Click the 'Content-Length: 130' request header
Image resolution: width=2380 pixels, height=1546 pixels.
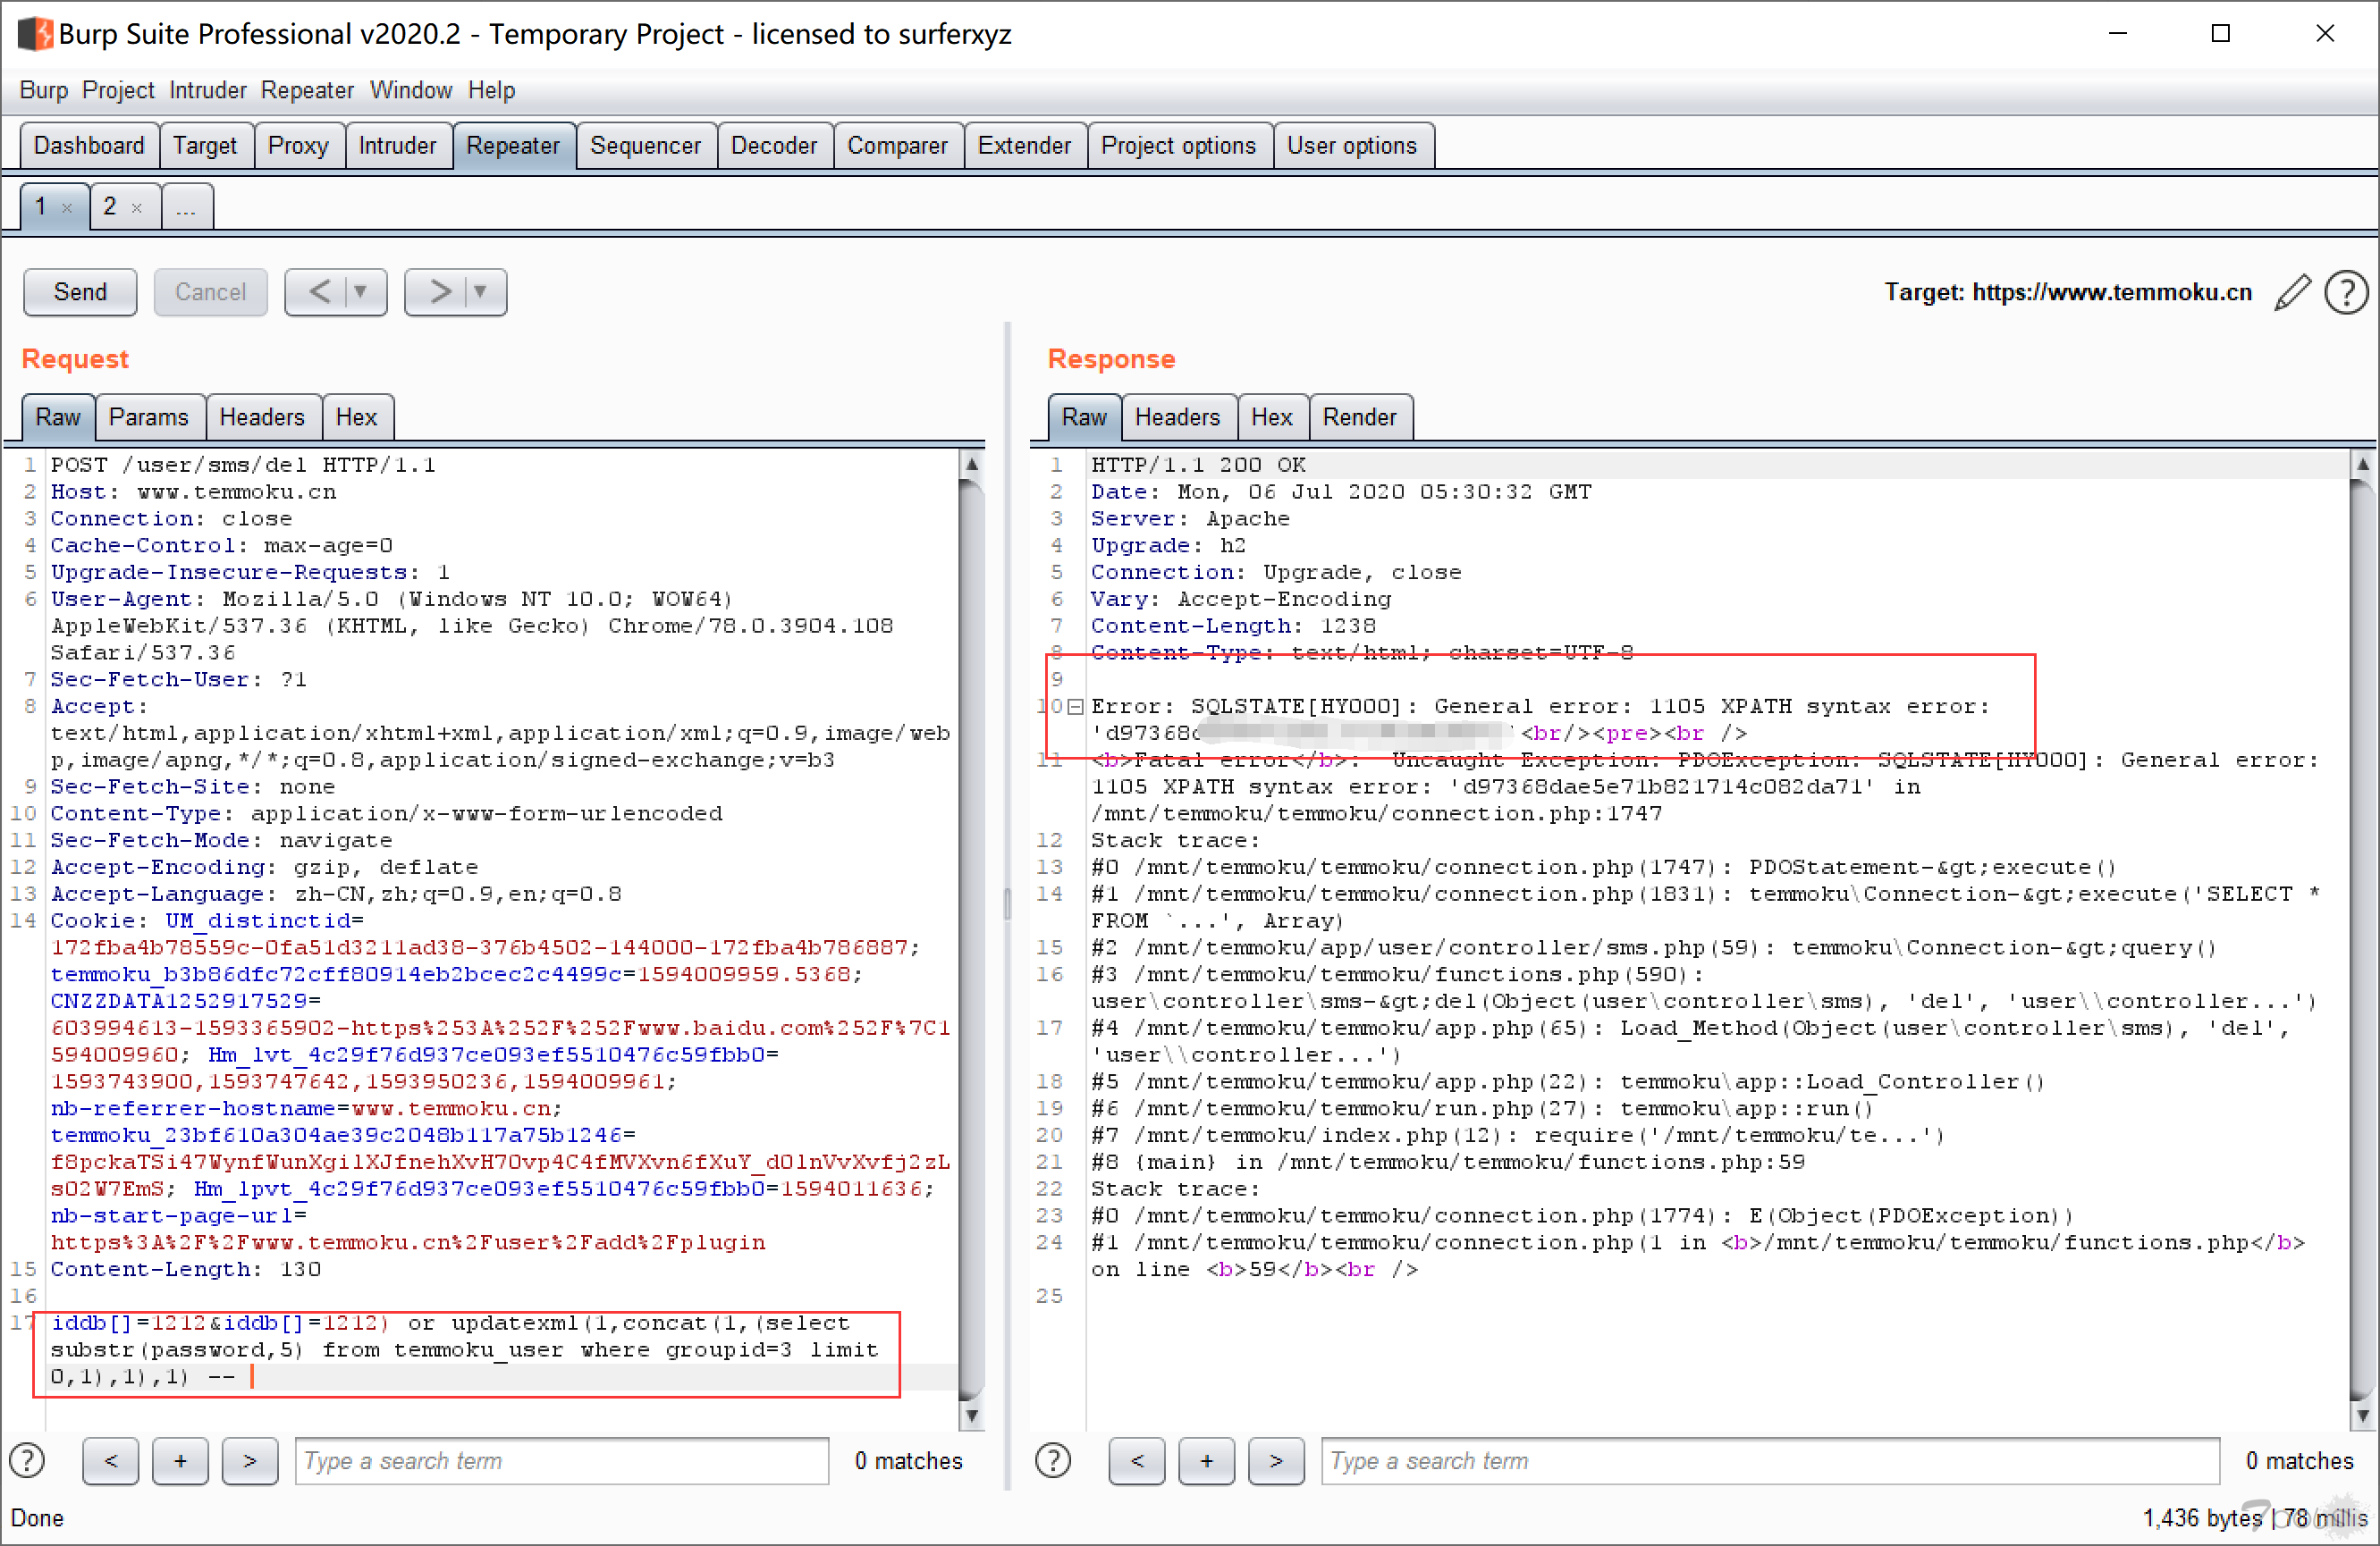click(186, 1269)
